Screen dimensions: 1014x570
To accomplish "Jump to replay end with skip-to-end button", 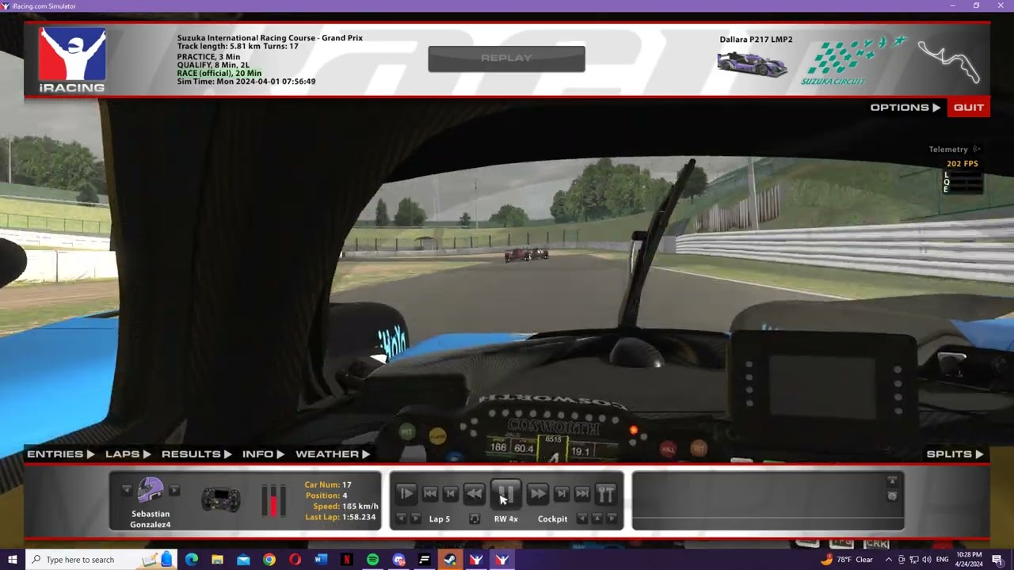I will [582, 494].
